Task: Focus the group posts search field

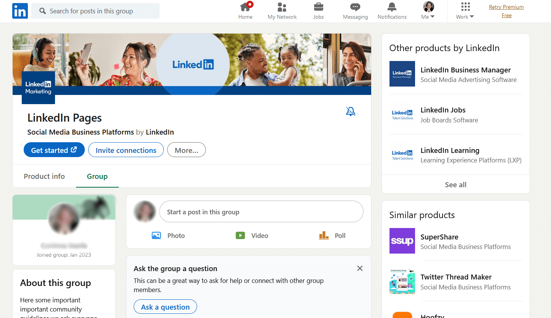Action: tap(95, 11)
